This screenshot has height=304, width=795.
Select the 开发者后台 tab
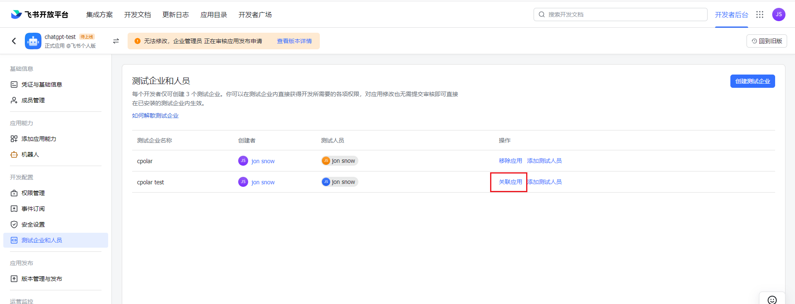tap(732, 15)
